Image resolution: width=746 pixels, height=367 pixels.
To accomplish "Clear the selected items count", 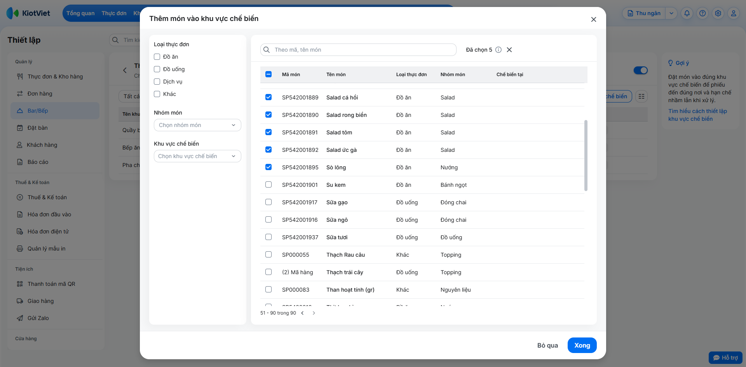I will 509,50.
